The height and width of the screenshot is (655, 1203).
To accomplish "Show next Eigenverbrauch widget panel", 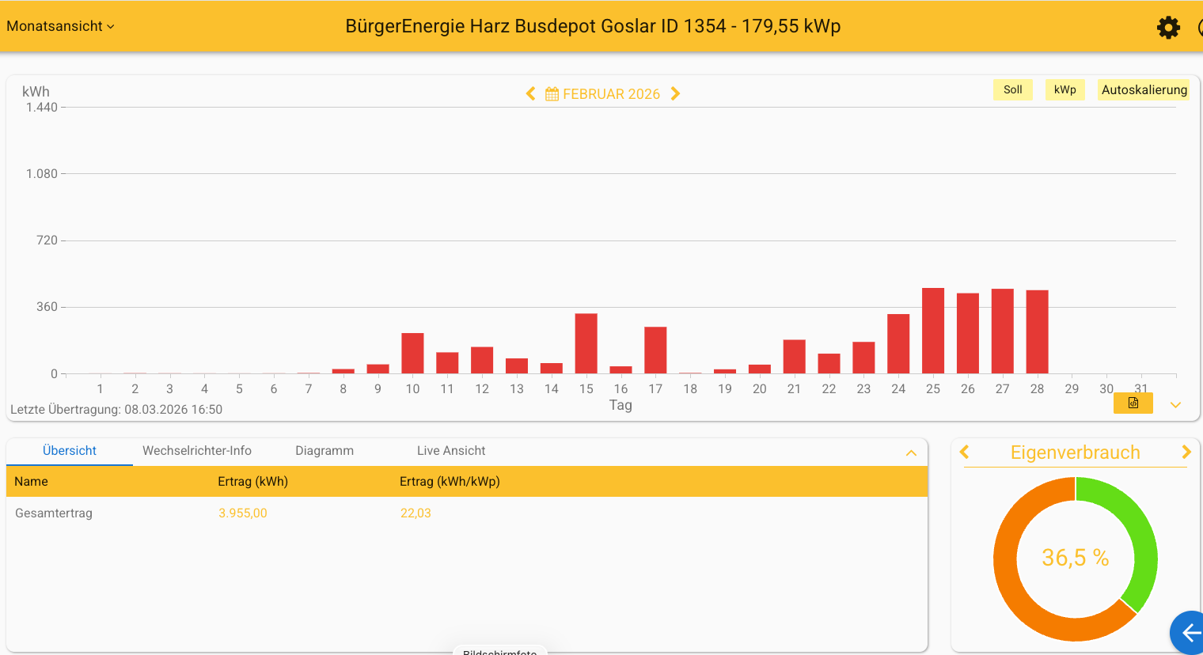I will tap(1186, 452).
